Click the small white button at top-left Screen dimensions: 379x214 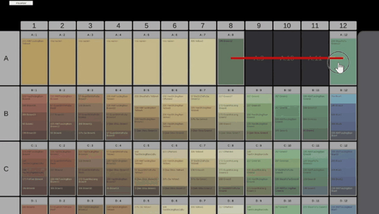(x=21, y=3)
